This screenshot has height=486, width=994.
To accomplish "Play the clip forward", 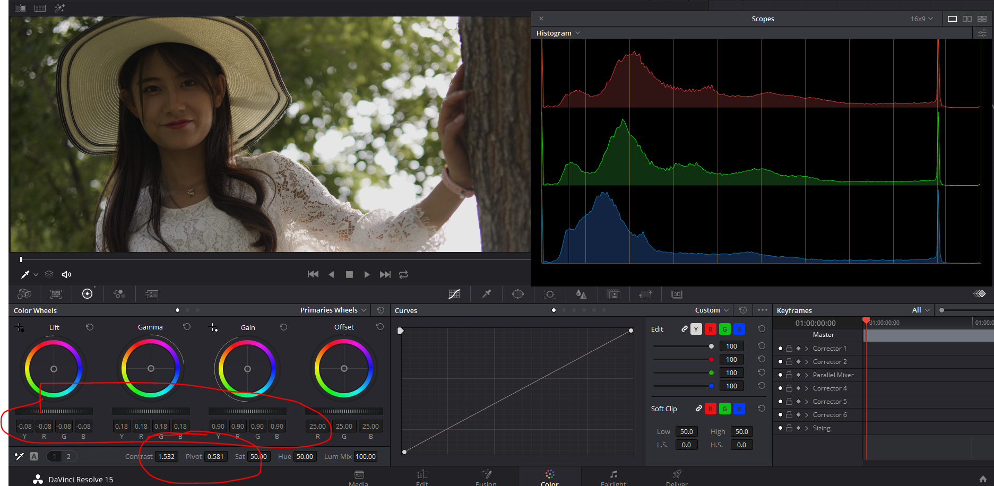I will click(367, 274).
